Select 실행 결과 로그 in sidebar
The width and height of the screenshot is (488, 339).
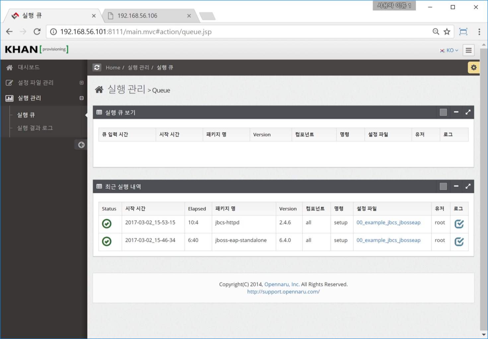[35, 128]
